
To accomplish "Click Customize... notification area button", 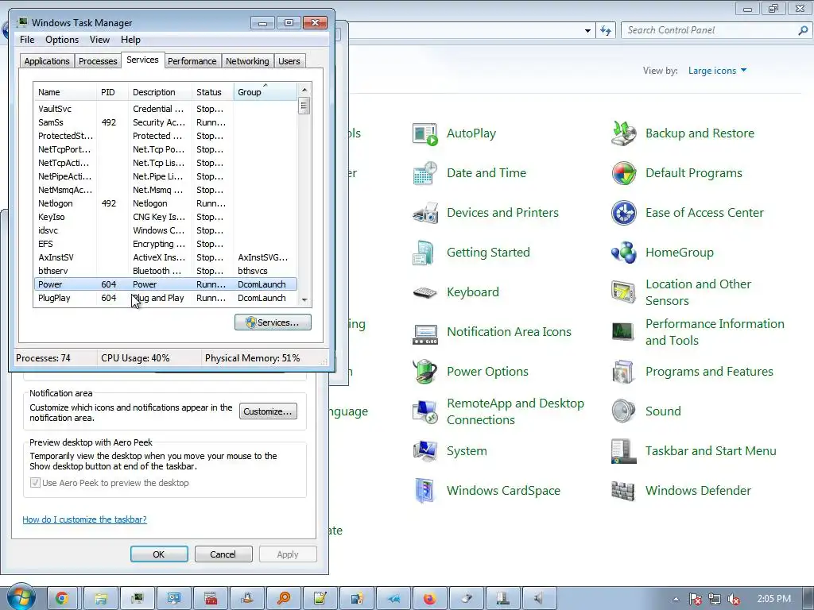I will tap(268, 411).
